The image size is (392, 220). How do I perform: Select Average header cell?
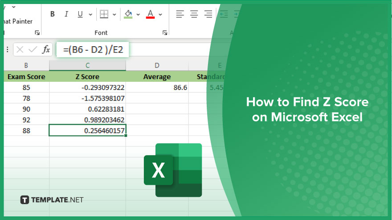(x=157, y=76)
